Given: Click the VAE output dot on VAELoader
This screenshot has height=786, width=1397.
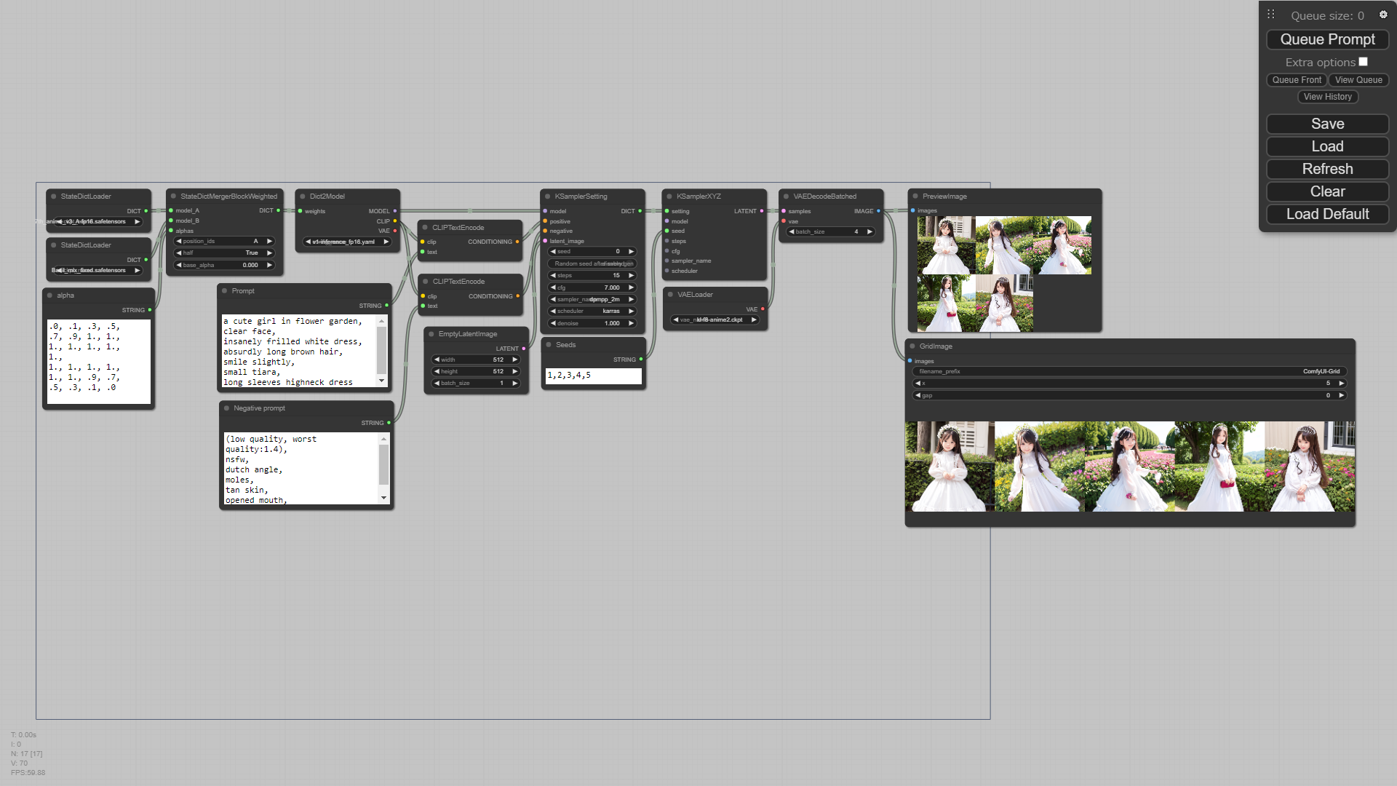Looking at the screenshot, I should pos(763,309).
